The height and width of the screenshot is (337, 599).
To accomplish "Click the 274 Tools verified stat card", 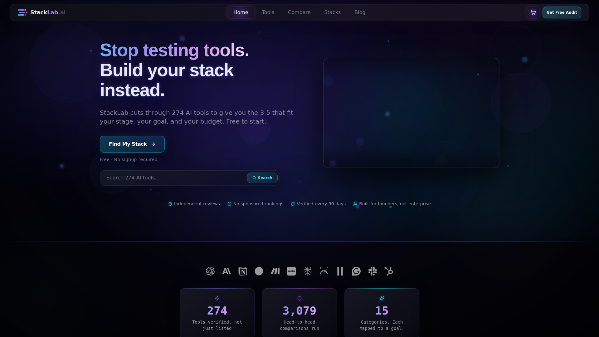I will [x=217, y=313].
